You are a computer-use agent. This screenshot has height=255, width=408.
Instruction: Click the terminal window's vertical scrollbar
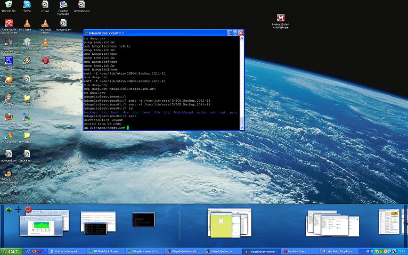242,80
